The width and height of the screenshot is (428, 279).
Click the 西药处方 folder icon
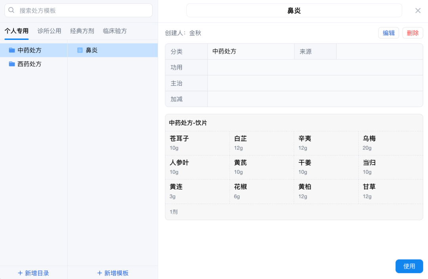(12, 64)
